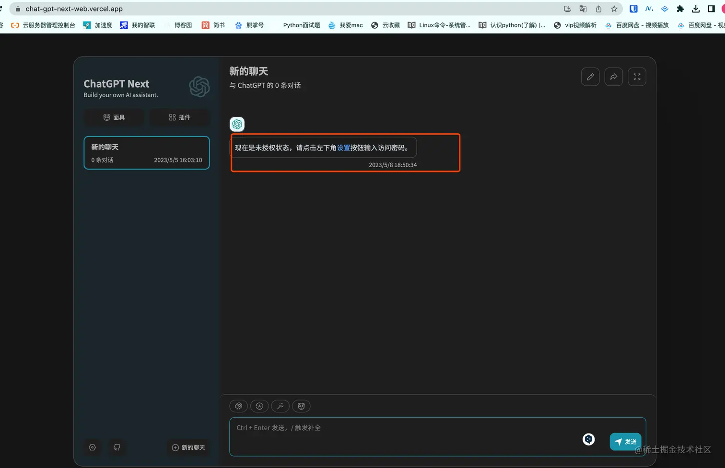Open the 加速度 bookmark
The height and width of the screenshot is (468, 725).
[x=97, y=25]
